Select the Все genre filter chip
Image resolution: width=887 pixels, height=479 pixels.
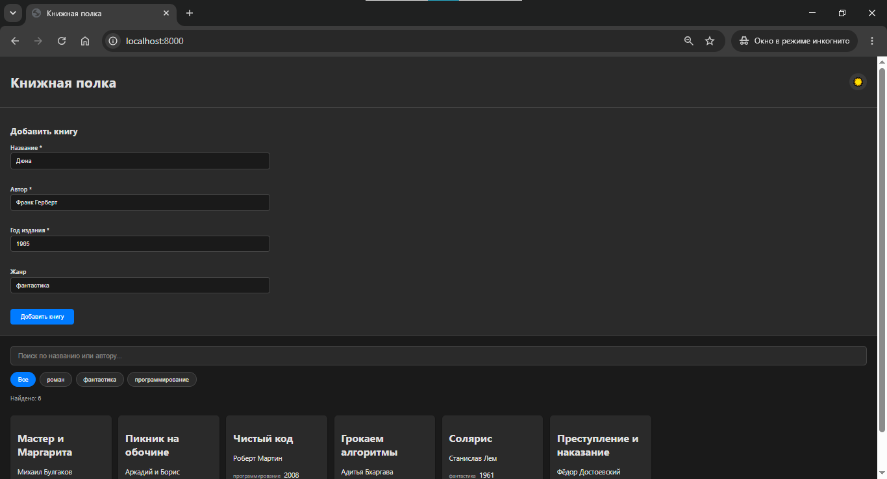[23, 379]
